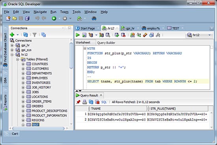Click the Connections tree vertical scrollbar
This screenshot has height=145, width=217.
(x=71, y=55)
